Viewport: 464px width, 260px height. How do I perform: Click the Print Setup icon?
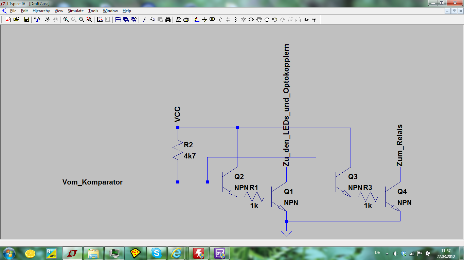click(178, 20)
